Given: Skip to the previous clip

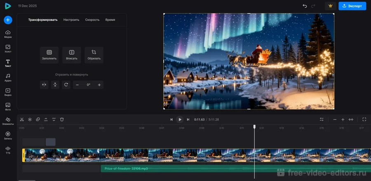Looking at the screenshot, I should click(x=171, y=120).
